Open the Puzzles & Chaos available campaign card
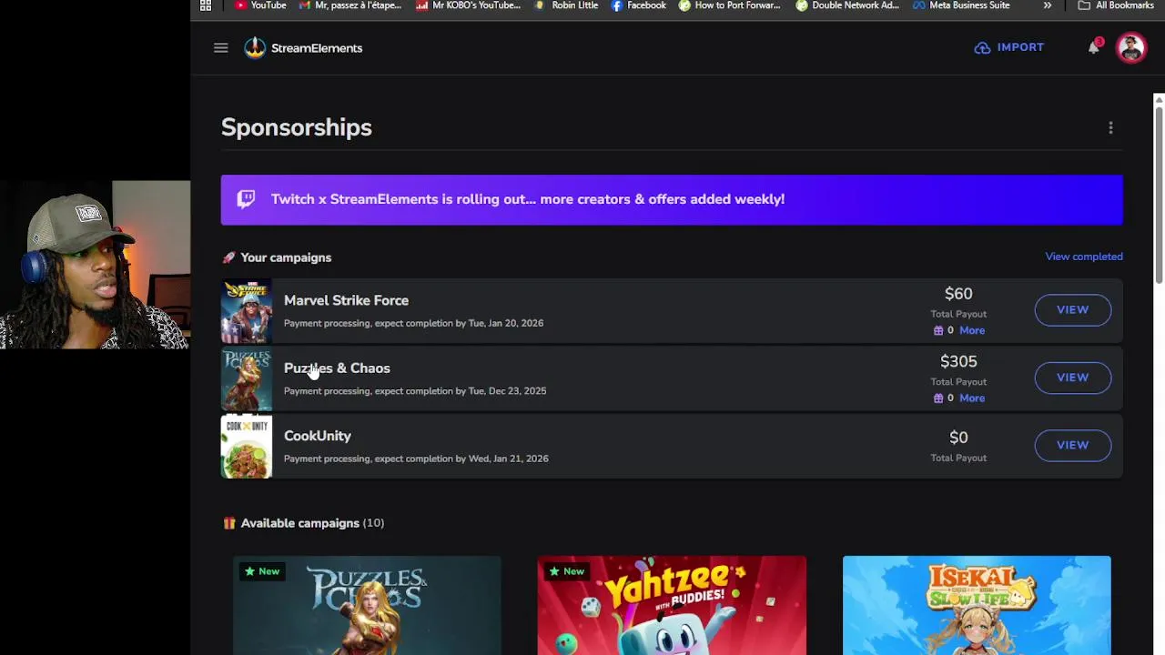Viewport: 1165px width, 655px height. pos(367,605)
